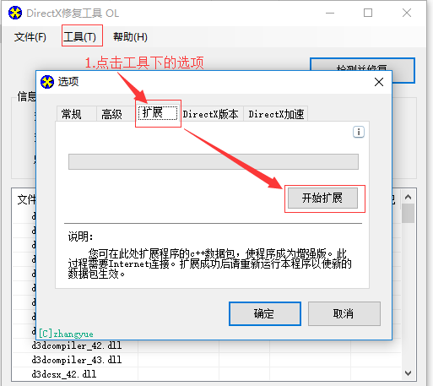
Task: Select the d3dcompiler_42.dll row
Action: 207,345
